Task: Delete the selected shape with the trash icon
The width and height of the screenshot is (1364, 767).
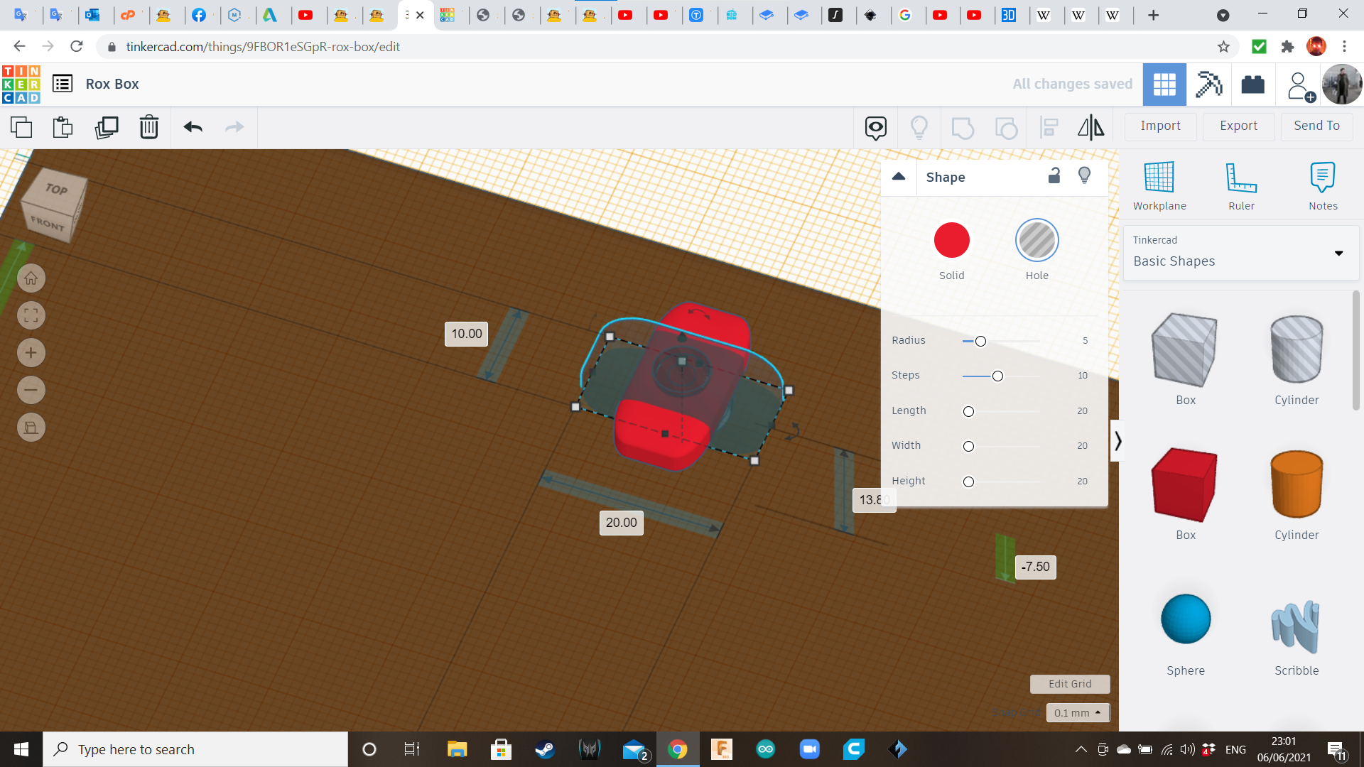Action: [149, 127]
